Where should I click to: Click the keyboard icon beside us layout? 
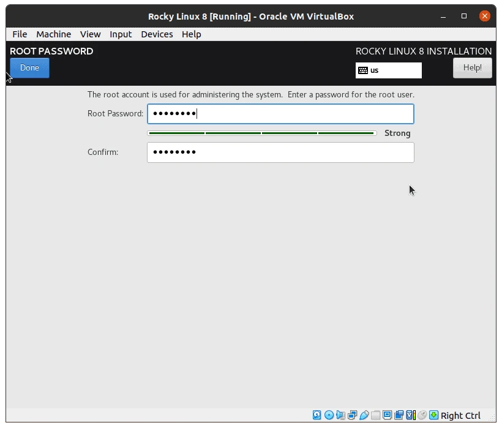pos(363,70)
